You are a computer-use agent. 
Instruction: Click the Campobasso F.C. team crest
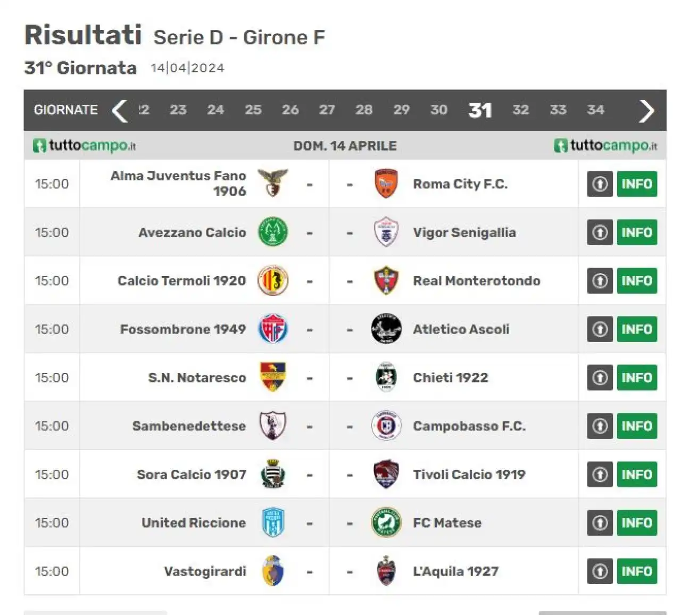coord(386,426)
